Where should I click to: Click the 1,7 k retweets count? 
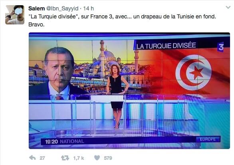click(79, 158)
